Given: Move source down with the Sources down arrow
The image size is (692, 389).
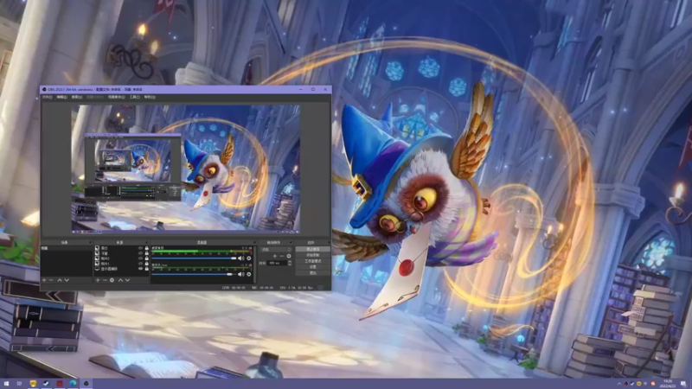Looking at the screenshot, I should [127, 280].
